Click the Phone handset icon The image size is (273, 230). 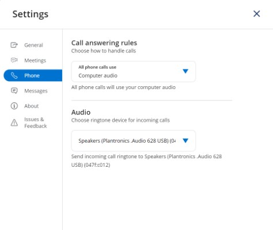[x=14, y=75]
